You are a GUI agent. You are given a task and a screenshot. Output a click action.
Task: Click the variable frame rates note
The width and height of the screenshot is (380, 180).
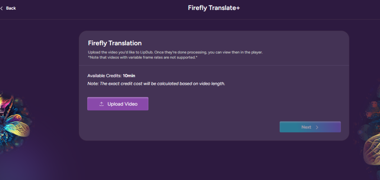143,57
